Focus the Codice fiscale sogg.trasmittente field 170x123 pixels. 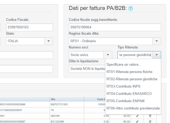coord(115,27)
